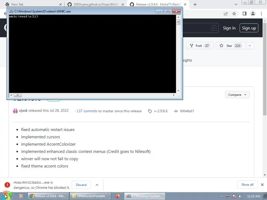
Task: Open Chrome three-dot menu
Action: pos(261,14)
